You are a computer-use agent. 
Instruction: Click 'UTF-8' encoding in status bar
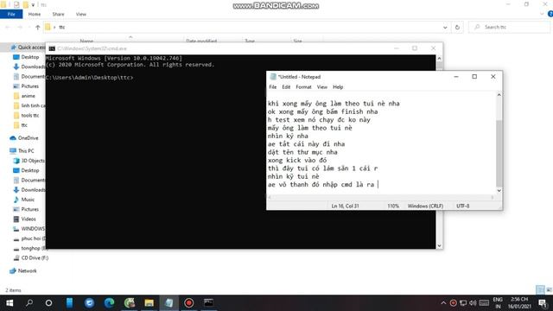[463, 206]
